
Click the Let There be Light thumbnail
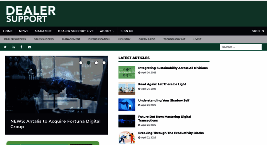pyautogui.click(x=127, y=89)
